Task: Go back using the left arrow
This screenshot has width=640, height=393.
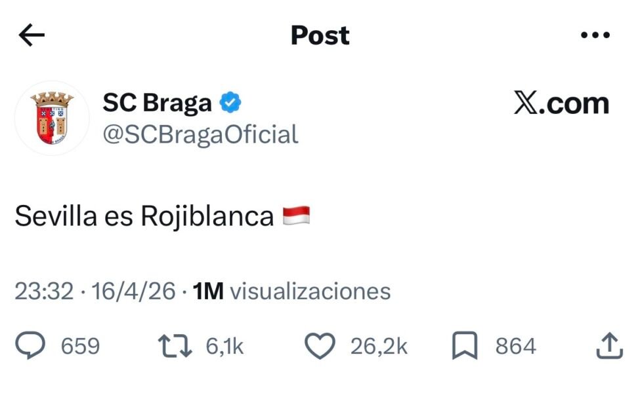Action: [x=32, y=35]
